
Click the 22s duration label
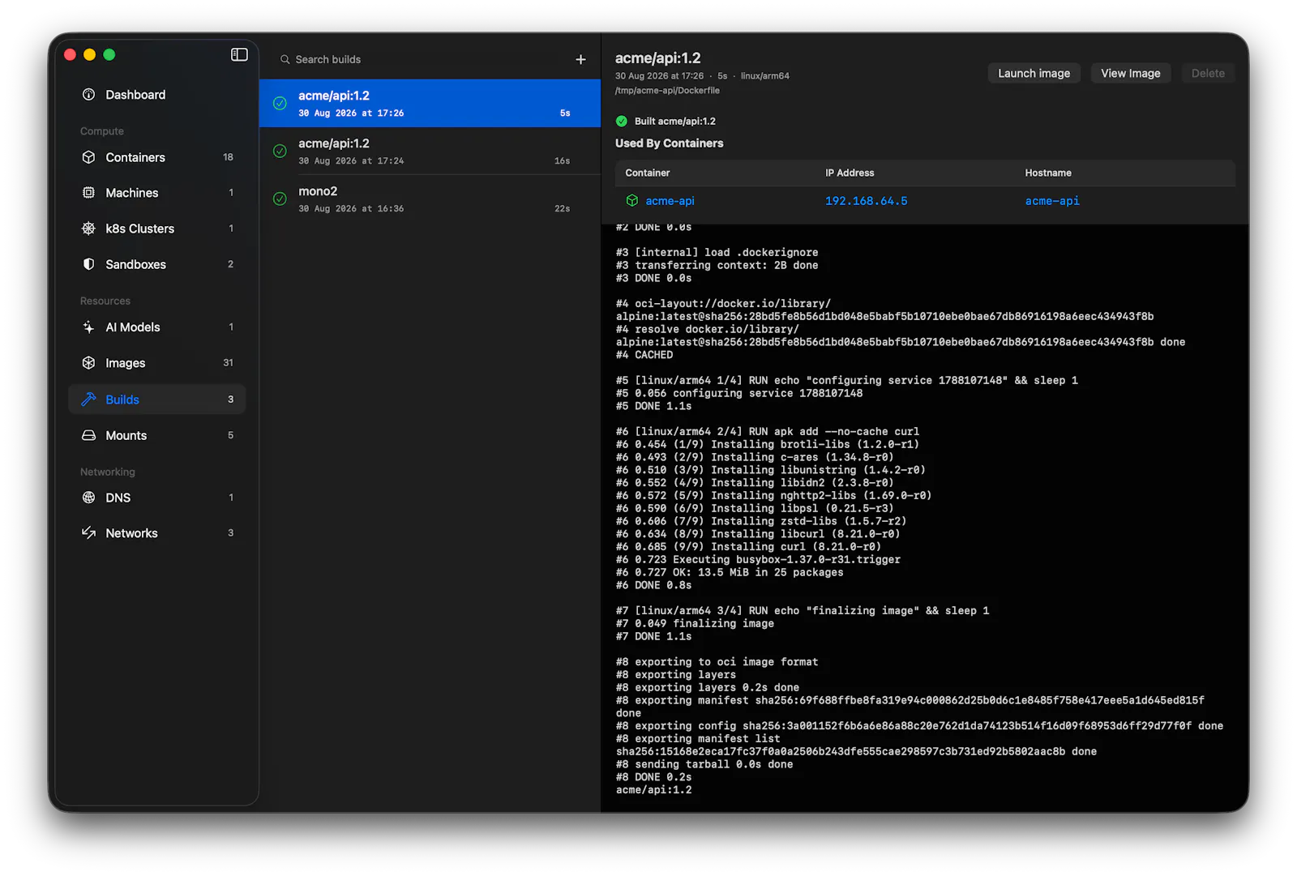click(562, 209)
